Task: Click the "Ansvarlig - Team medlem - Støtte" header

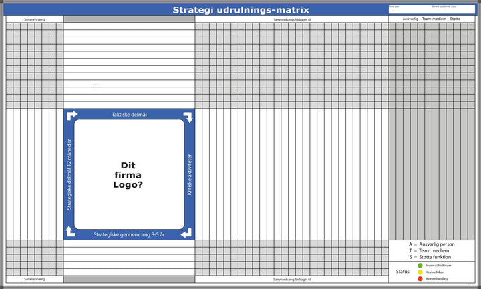Action: pos(432,19)
